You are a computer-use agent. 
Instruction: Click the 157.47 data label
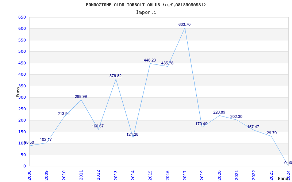pyautogui.click(x=253, y=127)
